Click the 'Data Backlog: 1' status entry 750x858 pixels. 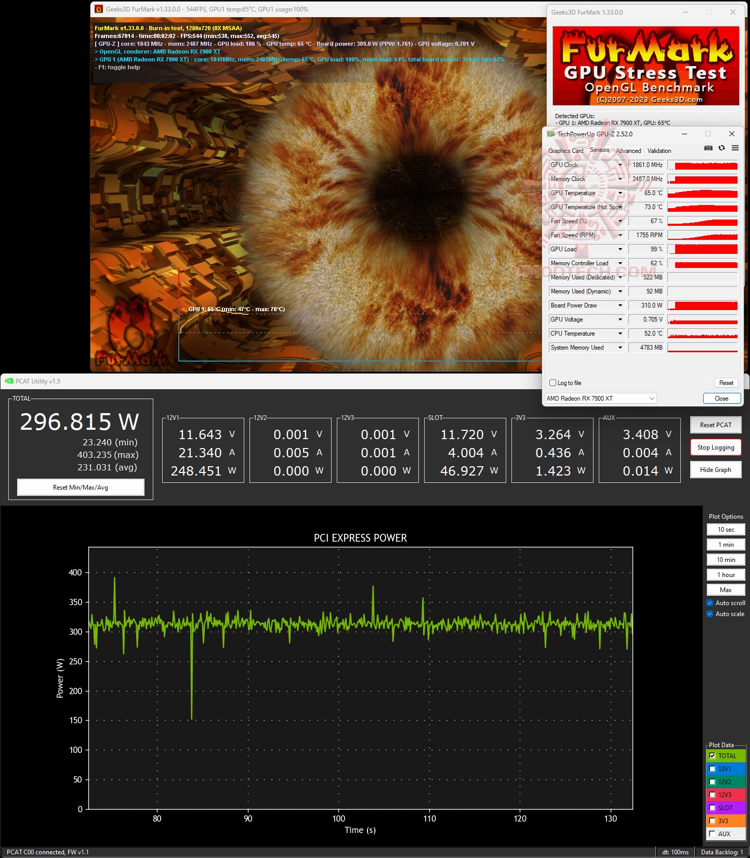click(x=722, y=852)
